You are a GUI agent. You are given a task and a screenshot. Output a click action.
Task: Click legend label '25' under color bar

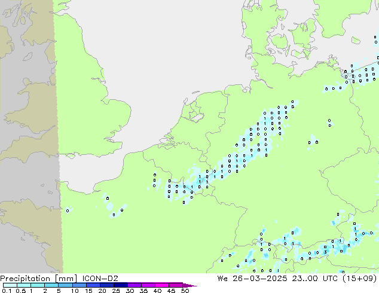116,291
